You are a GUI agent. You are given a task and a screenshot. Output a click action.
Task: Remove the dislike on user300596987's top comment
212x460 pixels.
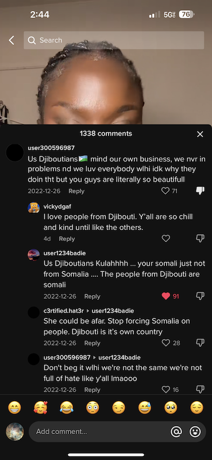pos(200,191)
